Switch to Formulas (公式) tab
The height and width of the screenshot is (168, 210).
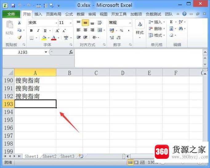tap(69, 14)
